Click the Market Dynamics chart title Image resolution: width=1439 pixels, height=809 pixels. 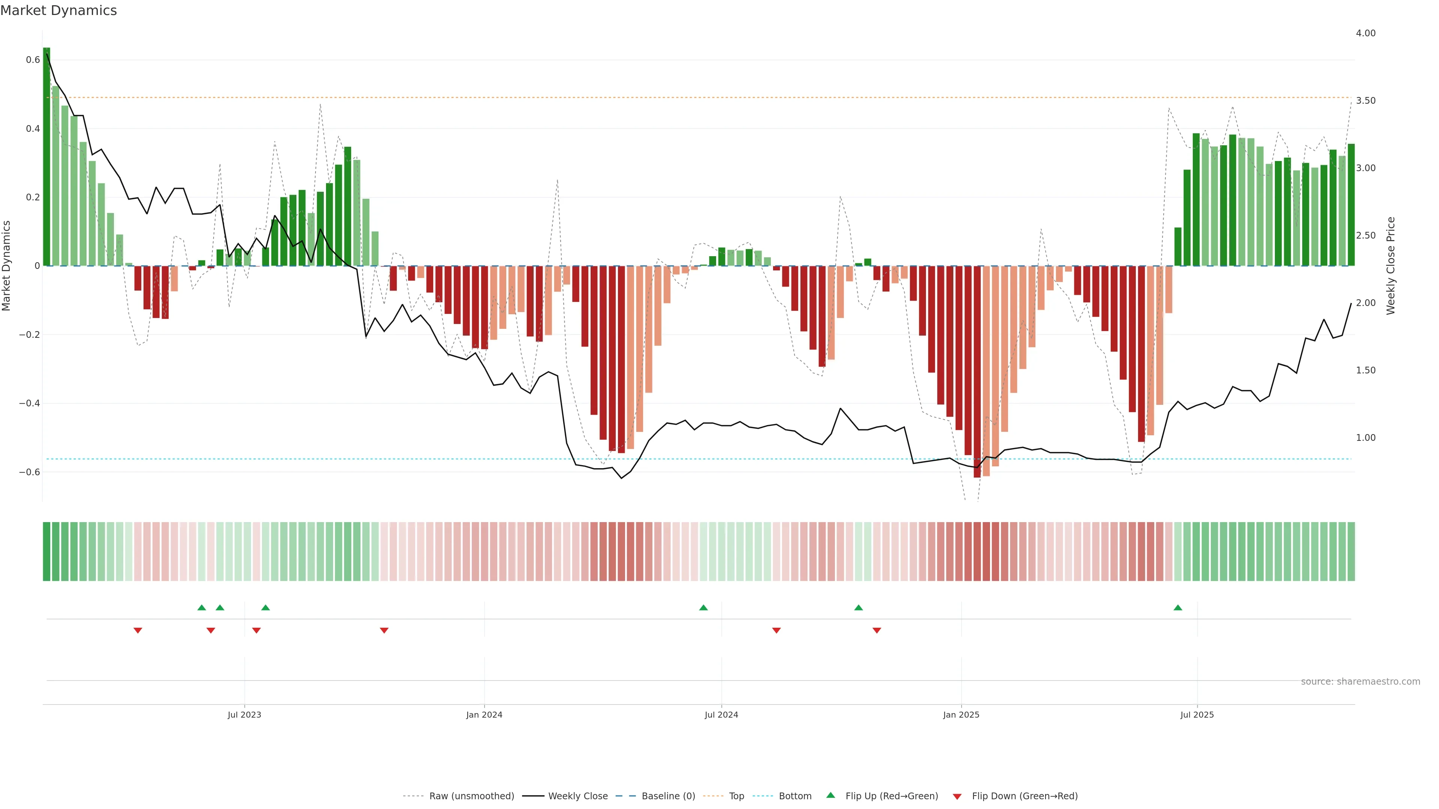(59, 10)
